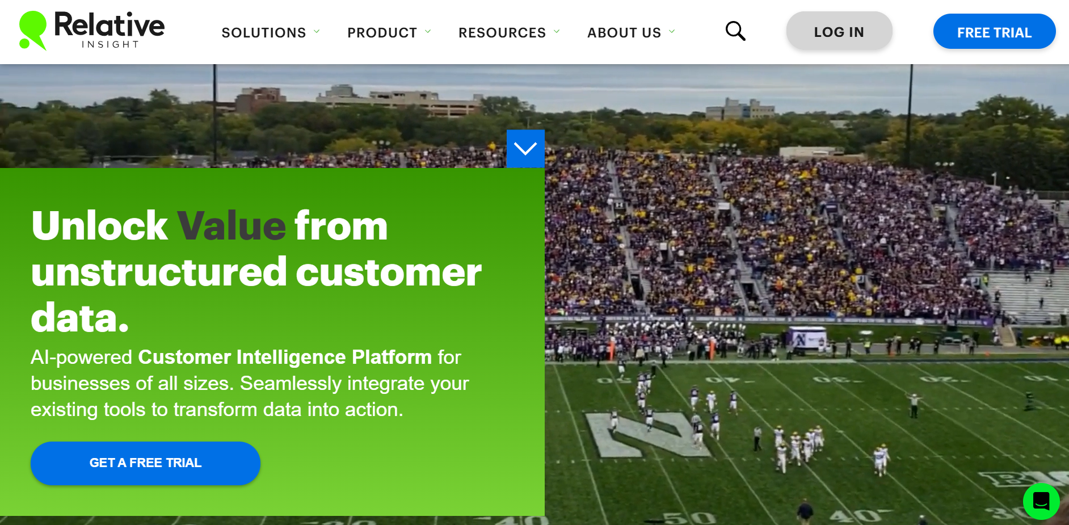This screenshot has height=525, width=1069.
Task: Click the bold Customer Intelligence Platform text
Action: point(285,357)
